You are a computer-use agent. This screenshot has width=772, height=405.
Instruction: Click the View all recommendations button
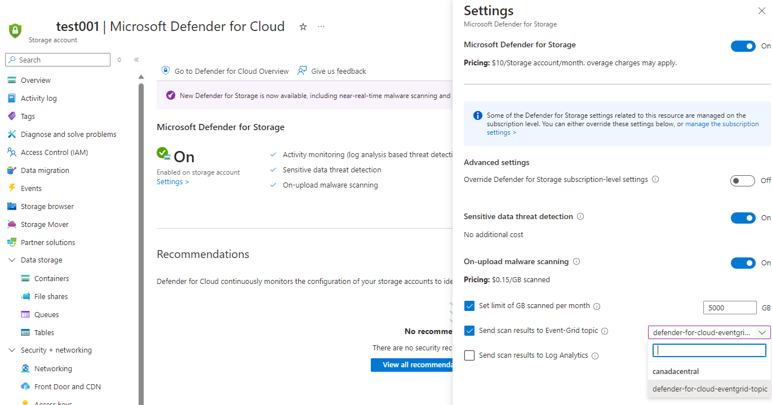412,364
